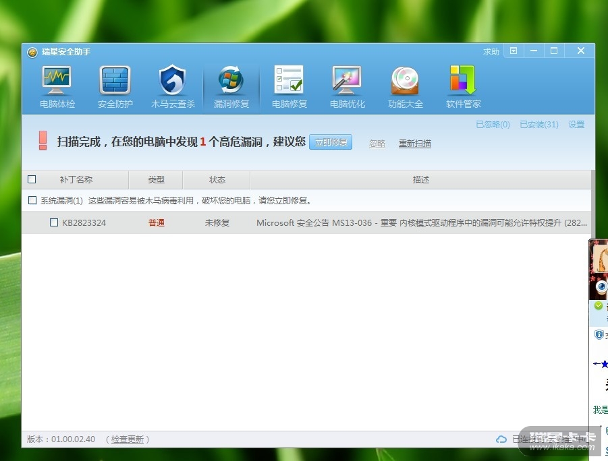Sort by 补丁名称 column header
Viewport: 608px width, 461px height.
click(76, 180)
